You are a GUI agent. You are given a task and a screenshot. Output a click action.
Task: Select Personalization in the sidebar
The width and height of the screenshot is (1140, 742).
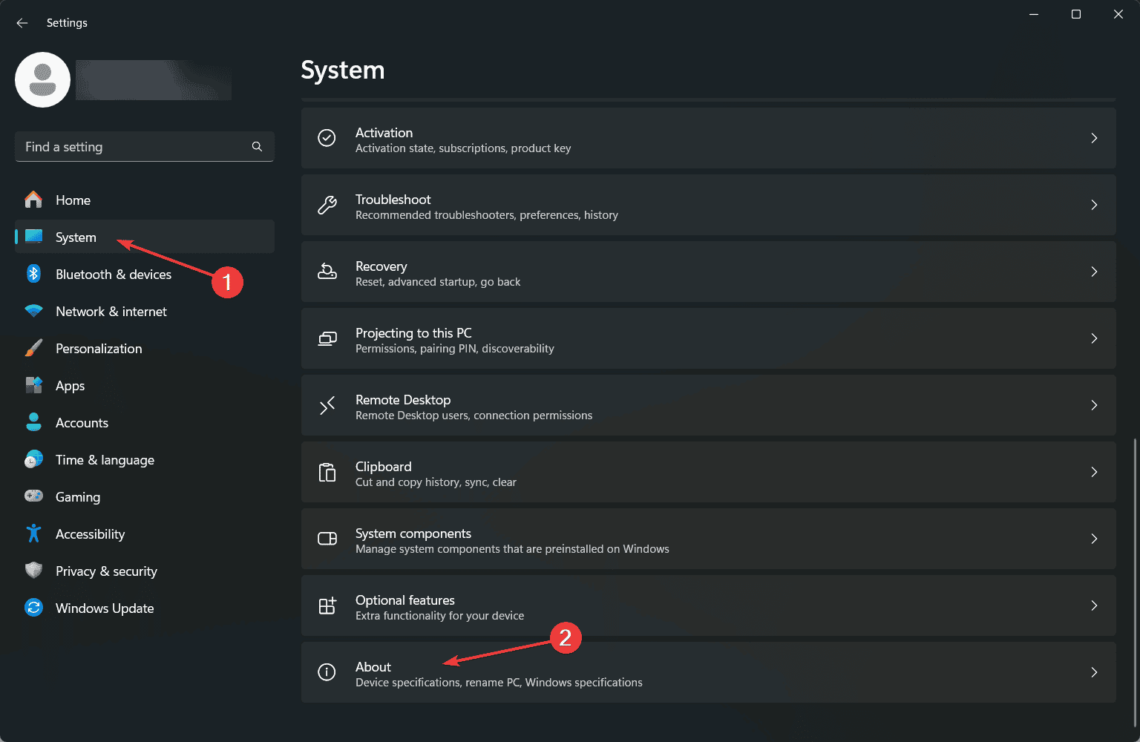point(145,349)
